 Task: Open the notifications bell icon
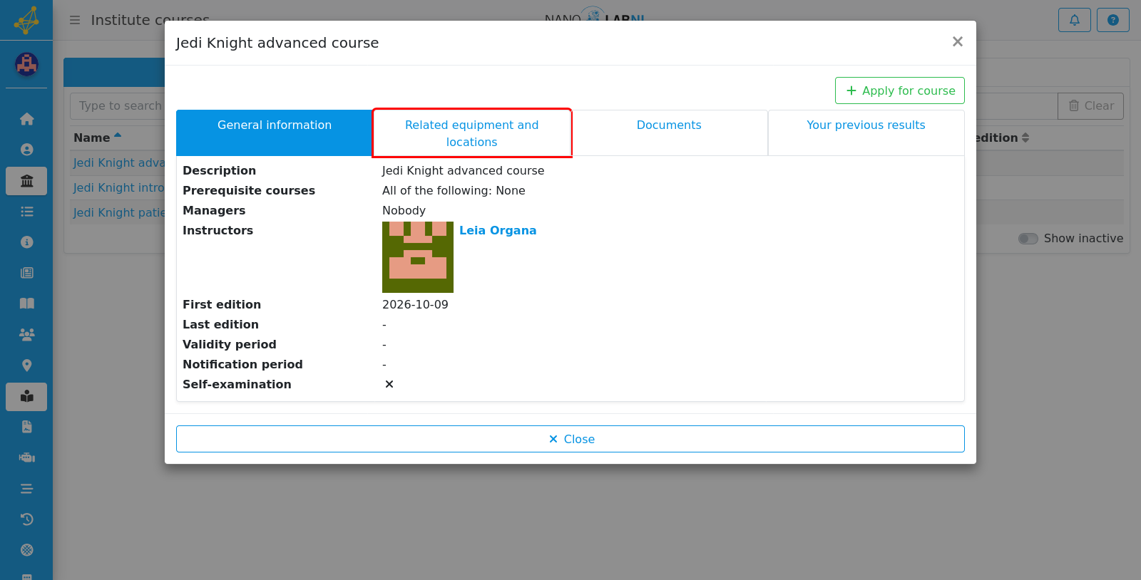pos(1075,20)
